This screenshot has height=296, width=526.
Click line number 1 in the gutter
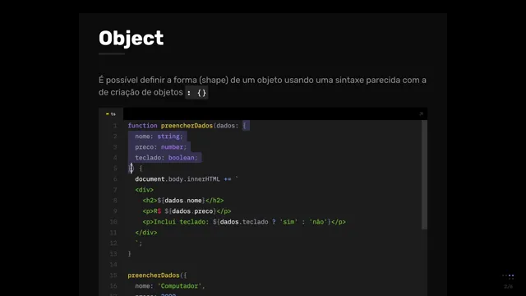[x=115, y=126]
